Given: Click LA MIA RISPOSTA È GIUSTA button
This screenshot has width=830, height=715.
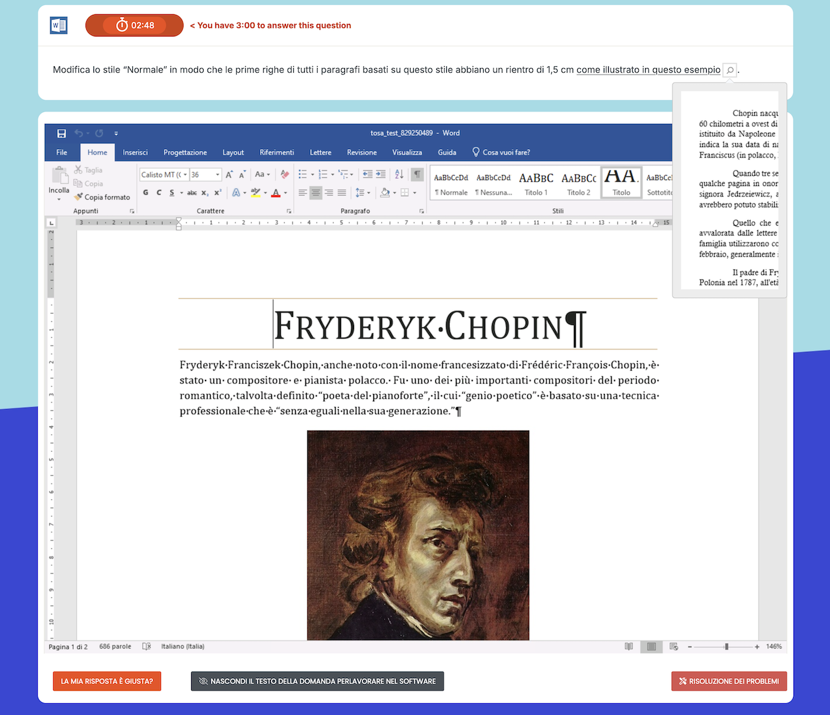Looking at the screenshot, I should [x=107, y=681].
